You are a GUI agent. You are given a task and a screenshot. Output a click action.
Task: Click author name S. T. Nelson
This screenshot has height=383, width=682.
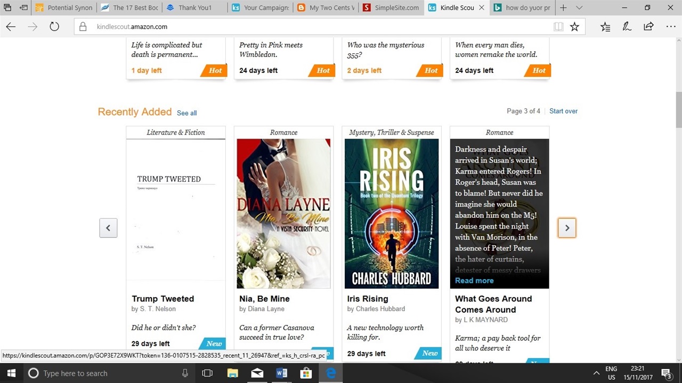pyautogui.click(x=158, y=309)
